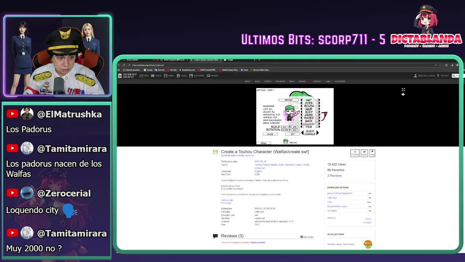
Task: Click the MEILING name field
Action: point(288,100)
